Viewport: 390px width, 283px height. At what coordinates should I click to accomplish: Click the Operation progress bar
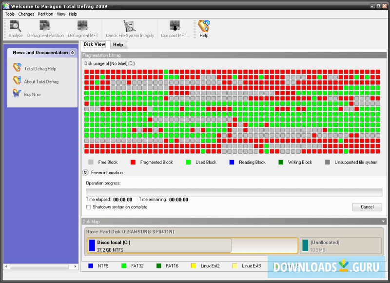click(234, 192)
